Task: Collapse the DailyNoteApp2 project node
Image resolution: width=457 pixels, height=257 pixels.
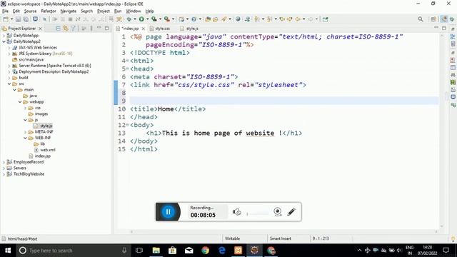Action: 4,41
